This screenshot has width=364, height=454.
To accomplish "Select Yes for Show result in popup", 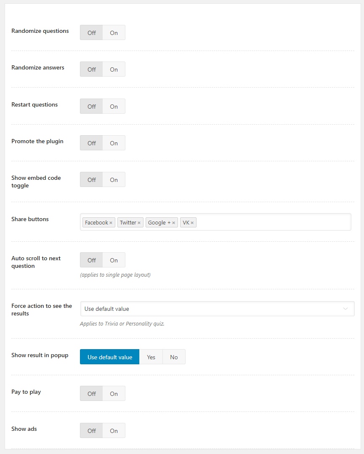I will pos(151,357).
